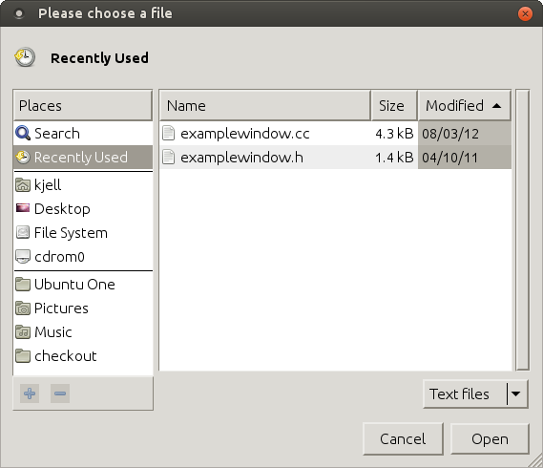
Task: Open the cdrom0 drive icon
Action: coord(23,257)
